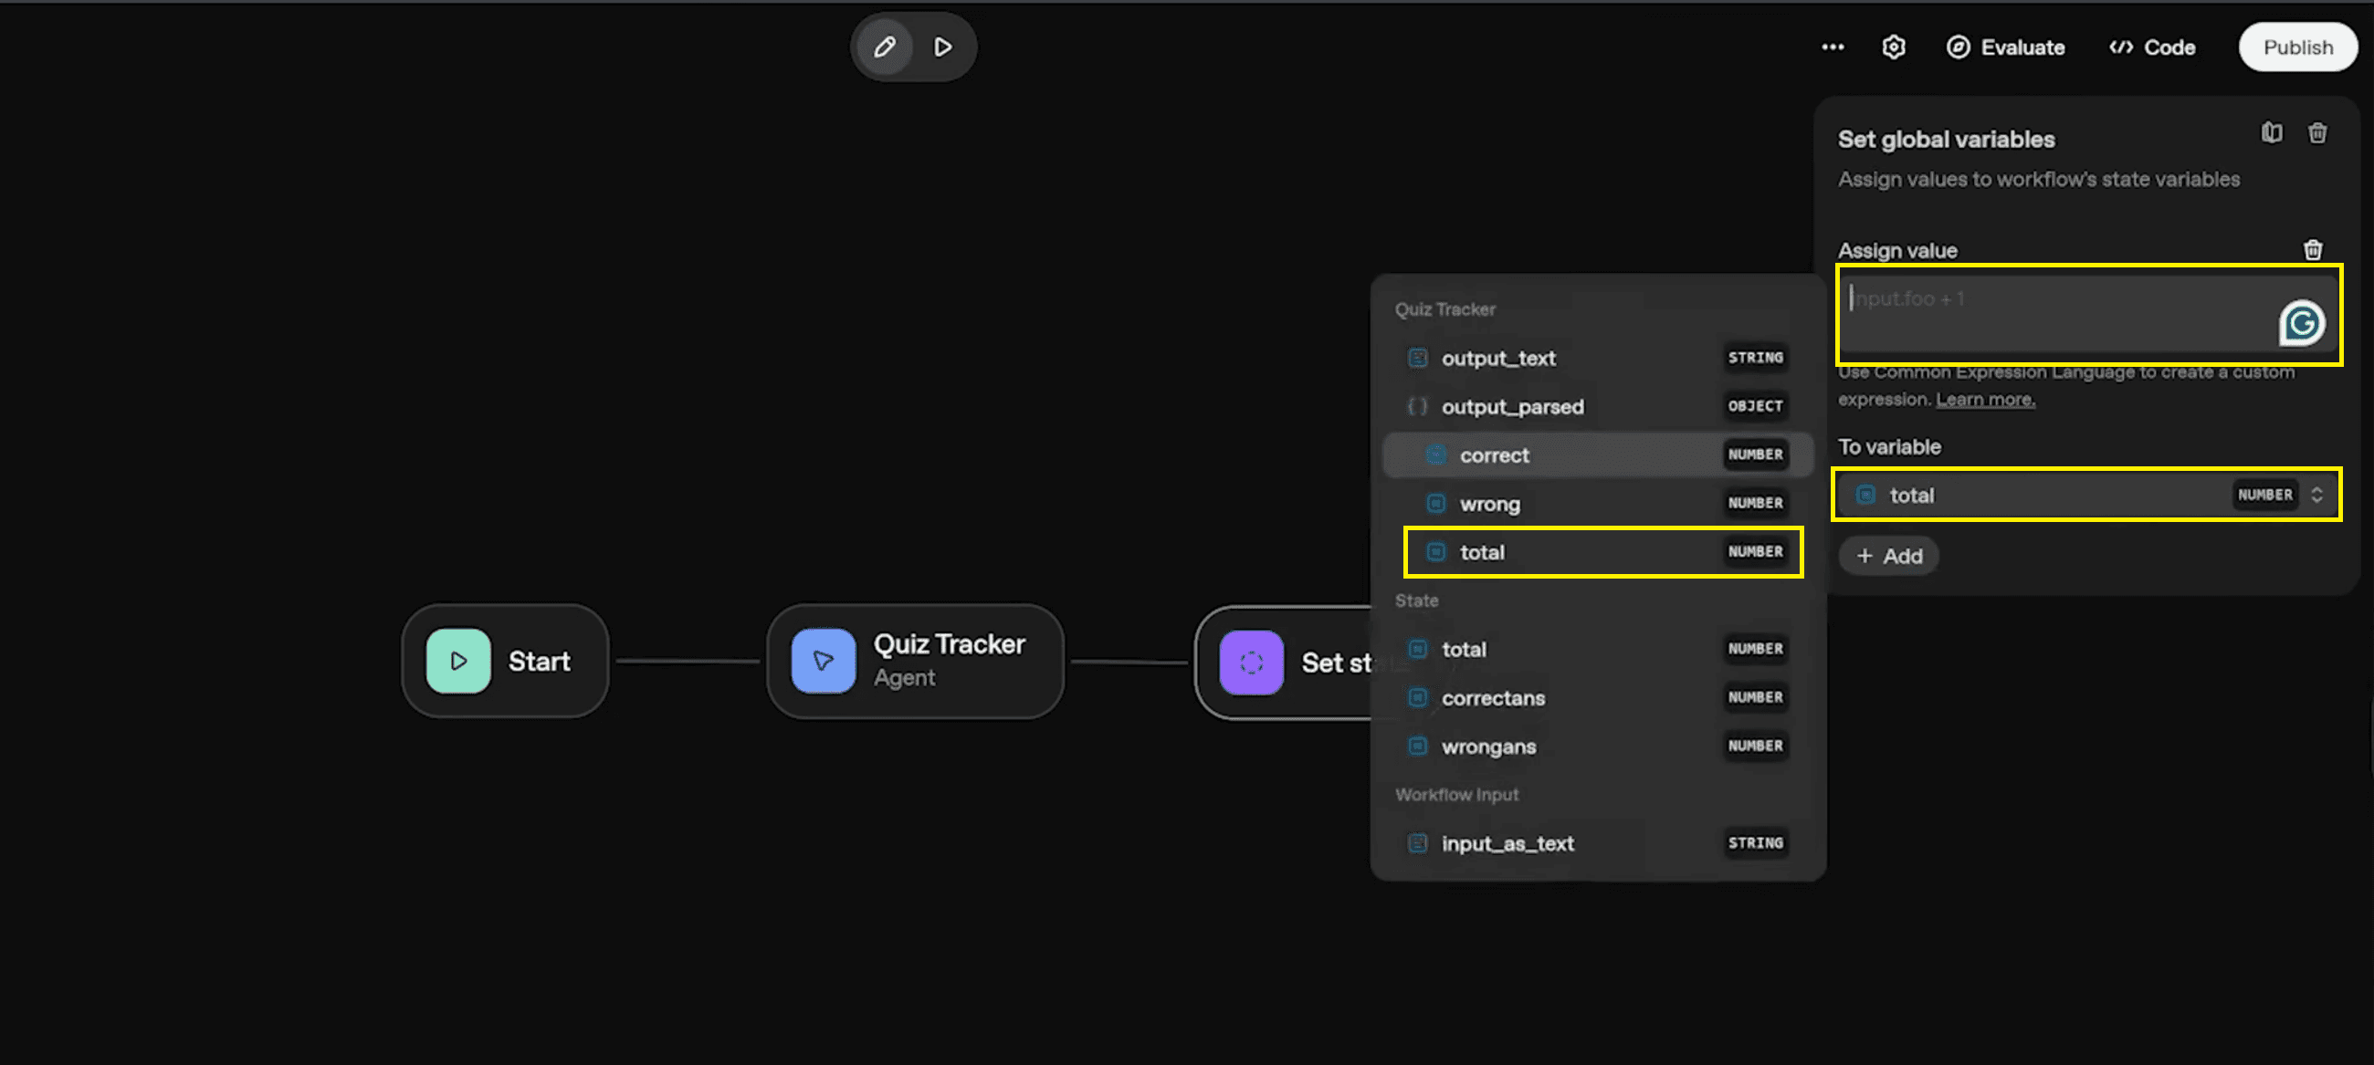This screenshot has width=2374, height=1065.
Task: Publish the workflow
Action: tap(2296, 47)
